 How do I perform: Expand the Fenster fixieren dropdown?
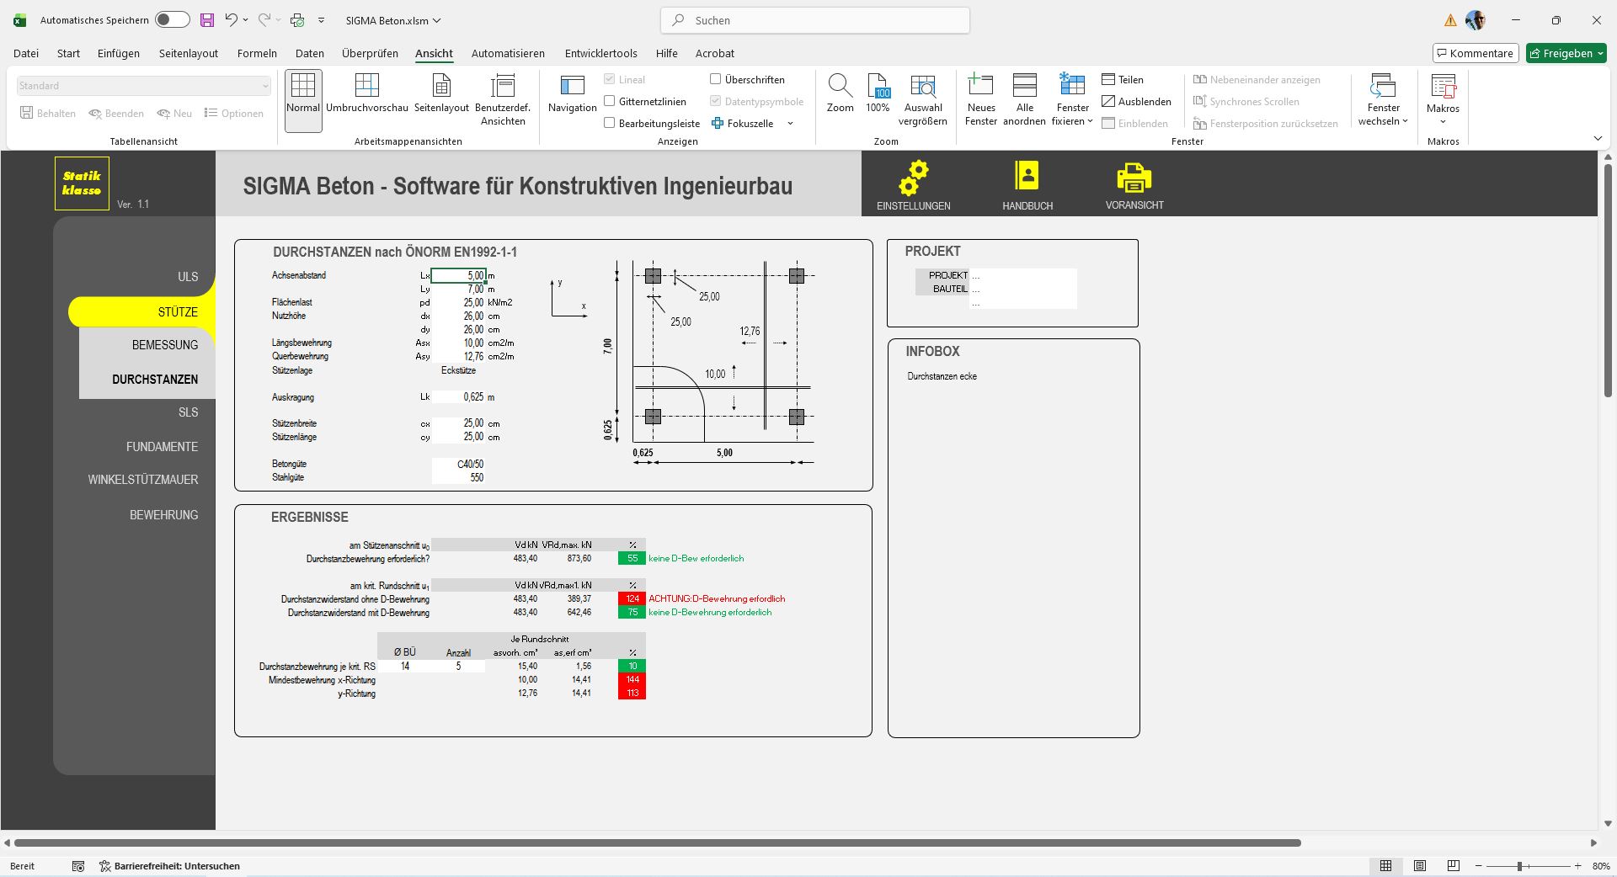pyautogui.click(x=1072, y=121)
